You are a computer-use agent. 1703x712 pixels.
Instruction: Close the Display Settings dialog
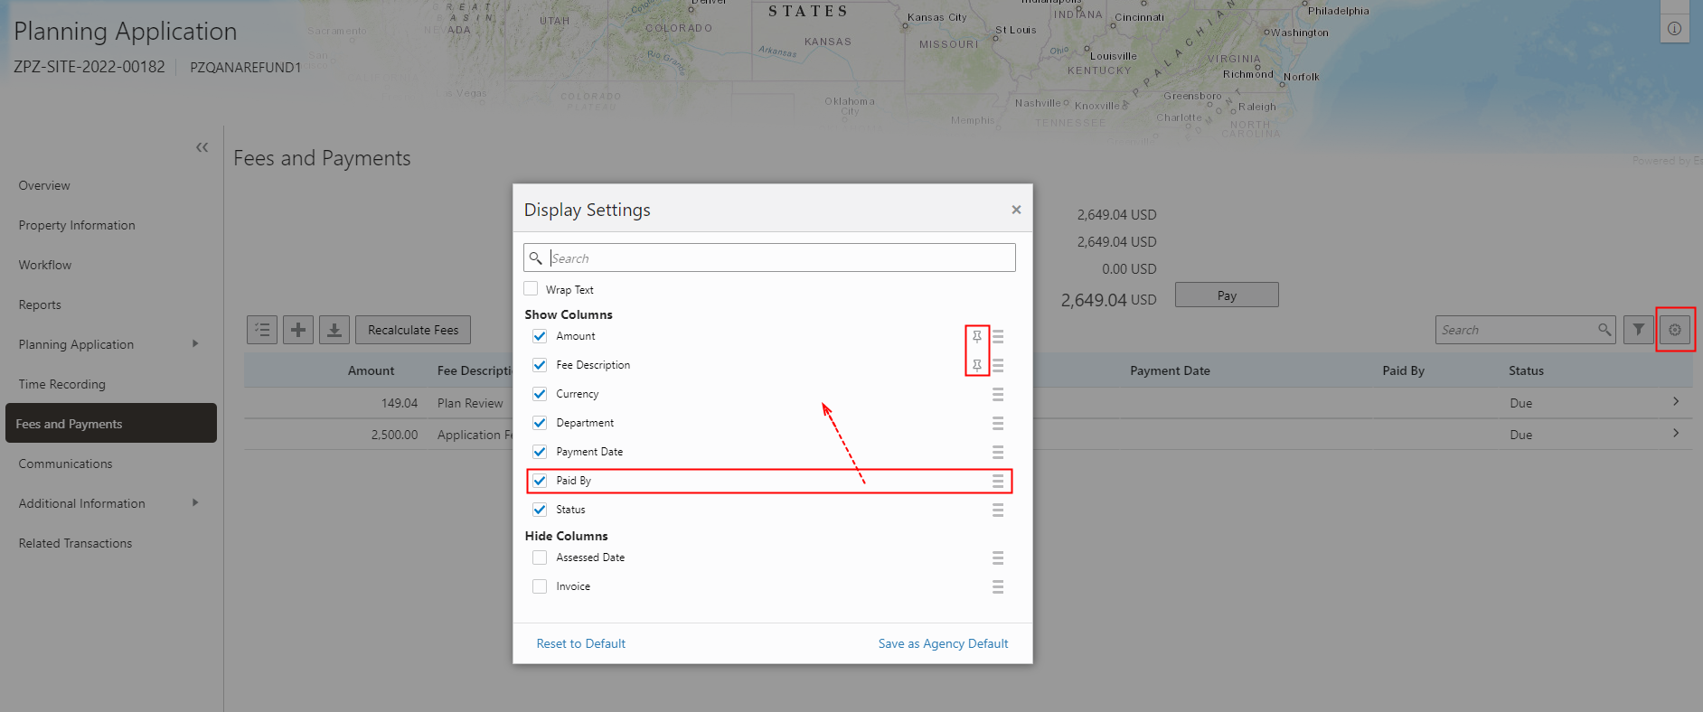[x=1016, y=210]
